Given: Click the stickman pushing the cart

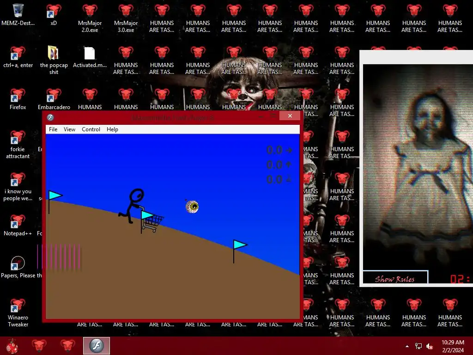Looking at the screenshot, I should coord(131,206).
